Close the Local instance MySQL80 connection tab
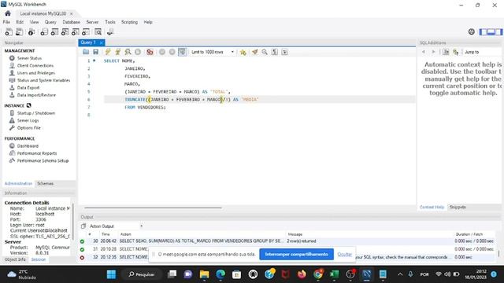This screenshot has width=504, height=283. 72,13
